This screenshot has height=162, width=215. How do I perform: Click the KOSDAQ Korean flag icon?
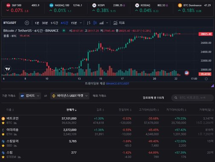(x=137, y=6)
